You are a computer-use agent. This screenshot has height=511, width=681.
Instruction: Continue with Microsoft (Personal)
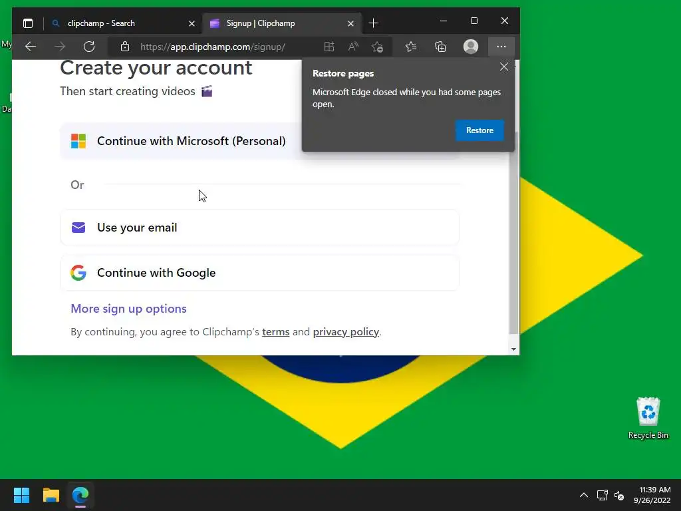260,141
